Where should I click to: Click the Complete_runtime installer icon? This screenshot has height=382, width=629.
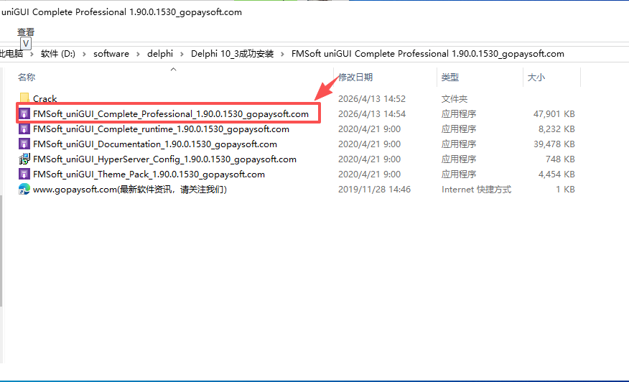coord(24,129)
